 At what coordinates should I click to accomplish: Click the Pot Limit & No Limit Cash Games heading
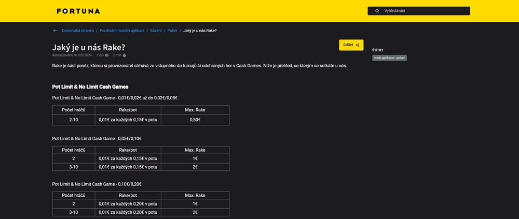coord(90,86)
